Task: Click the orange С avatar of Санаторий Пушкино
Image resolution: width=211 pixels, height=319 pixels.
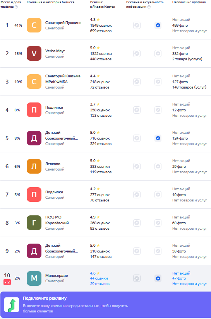Action: click(34, 25)
